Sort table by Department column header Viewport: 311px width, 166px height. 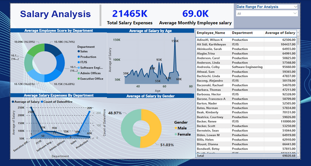pyautogui.click(x=242, y=33)
